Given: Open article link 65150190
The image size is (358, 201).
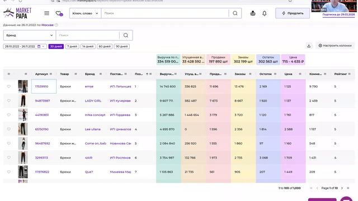Looking at the screenshot, I should (x=42, y=129).
